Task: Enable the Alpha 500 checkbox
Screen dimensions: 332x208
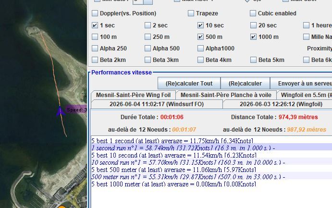Action: 148,49
